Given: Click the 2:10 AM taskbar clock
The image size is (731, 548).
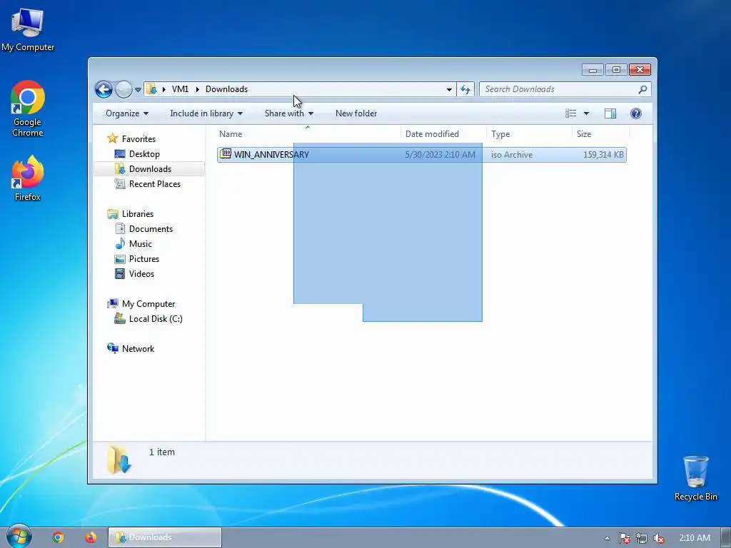Looking at the screenshot, I should pyautogui.click(x=695, y=538).
